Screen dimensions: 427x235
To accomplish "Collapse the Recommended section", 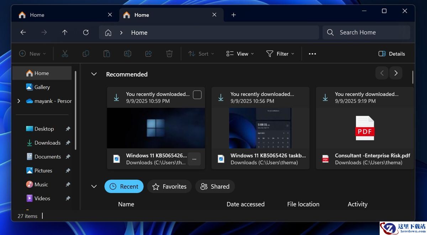I will [x=94, y=74].
